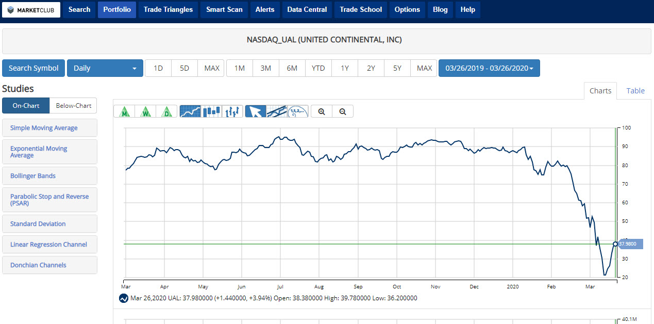Go to Trade Triangles
Screen dimensions: 654x324
(x=168, y=10)
